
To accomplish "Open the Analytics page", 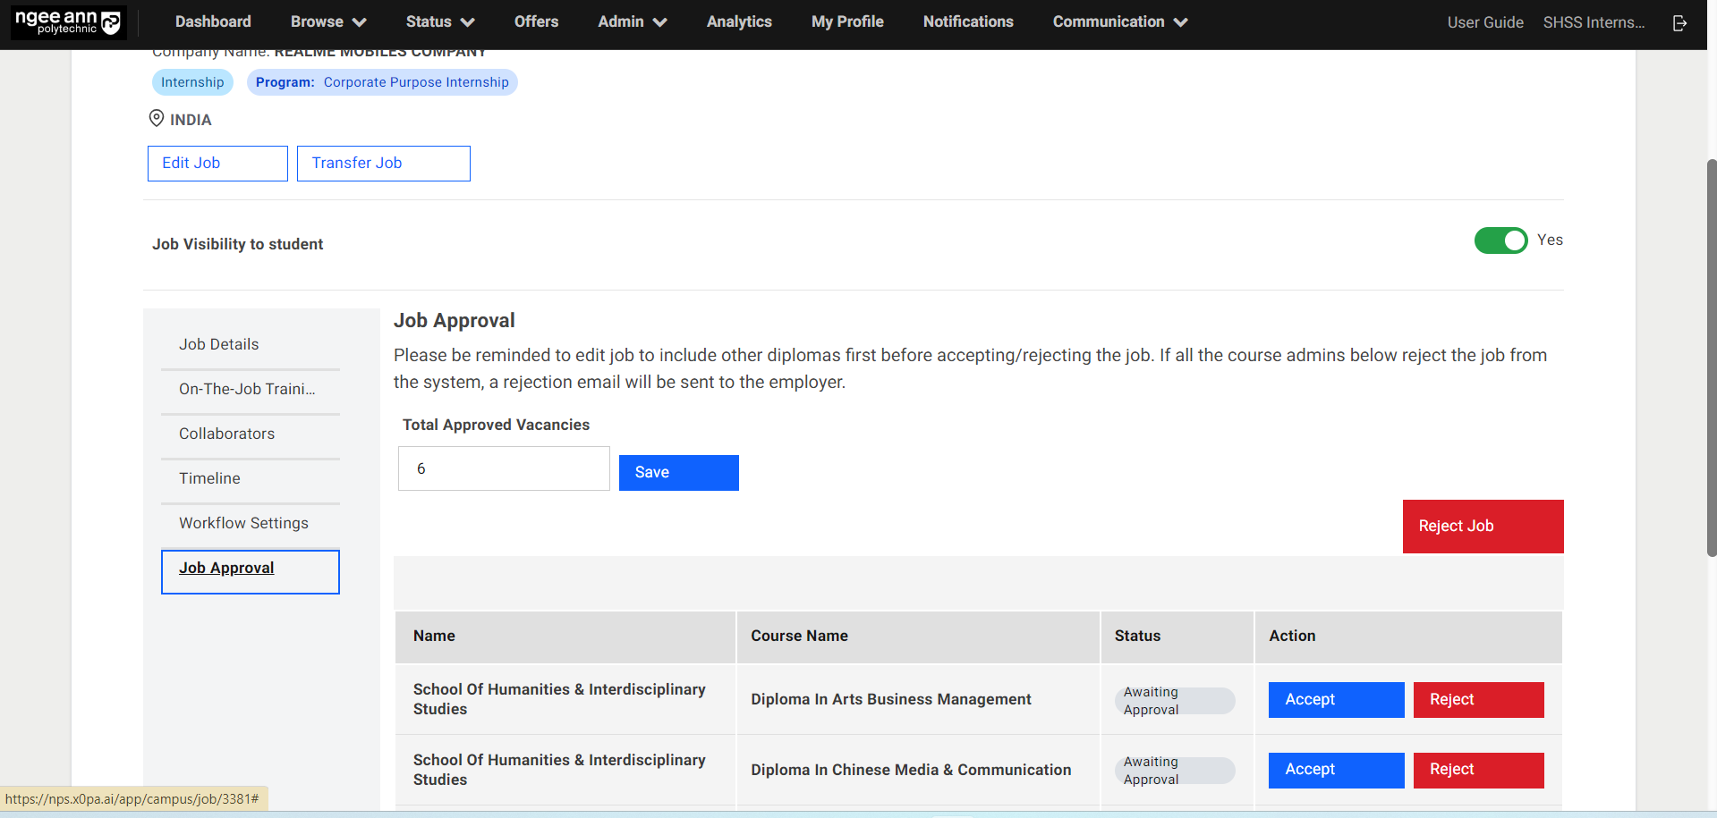I will [738, 22].
